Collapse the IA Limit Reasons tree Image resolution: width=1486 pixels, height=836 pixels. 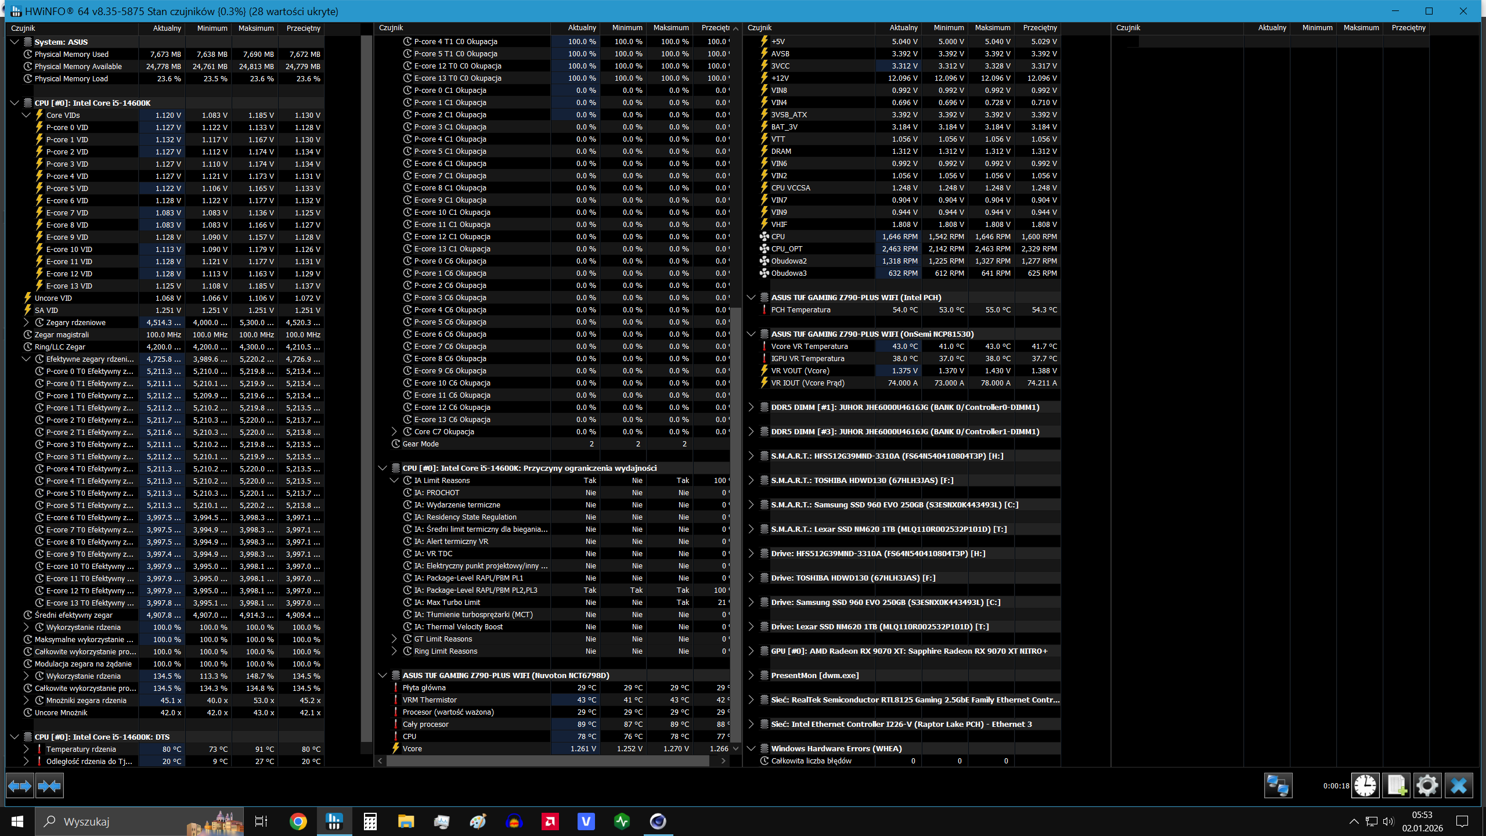pos(394,480)
